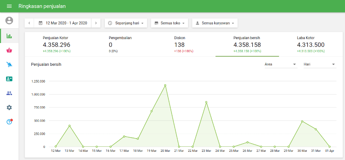Click the 23 Mar data point
Viewport: 345px width, 160px height.
[x=206, y=102]
